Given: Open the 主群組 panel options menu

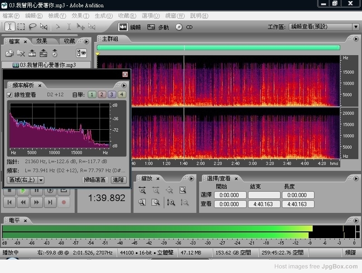Looking at the screenshot, I should [357, 39].
